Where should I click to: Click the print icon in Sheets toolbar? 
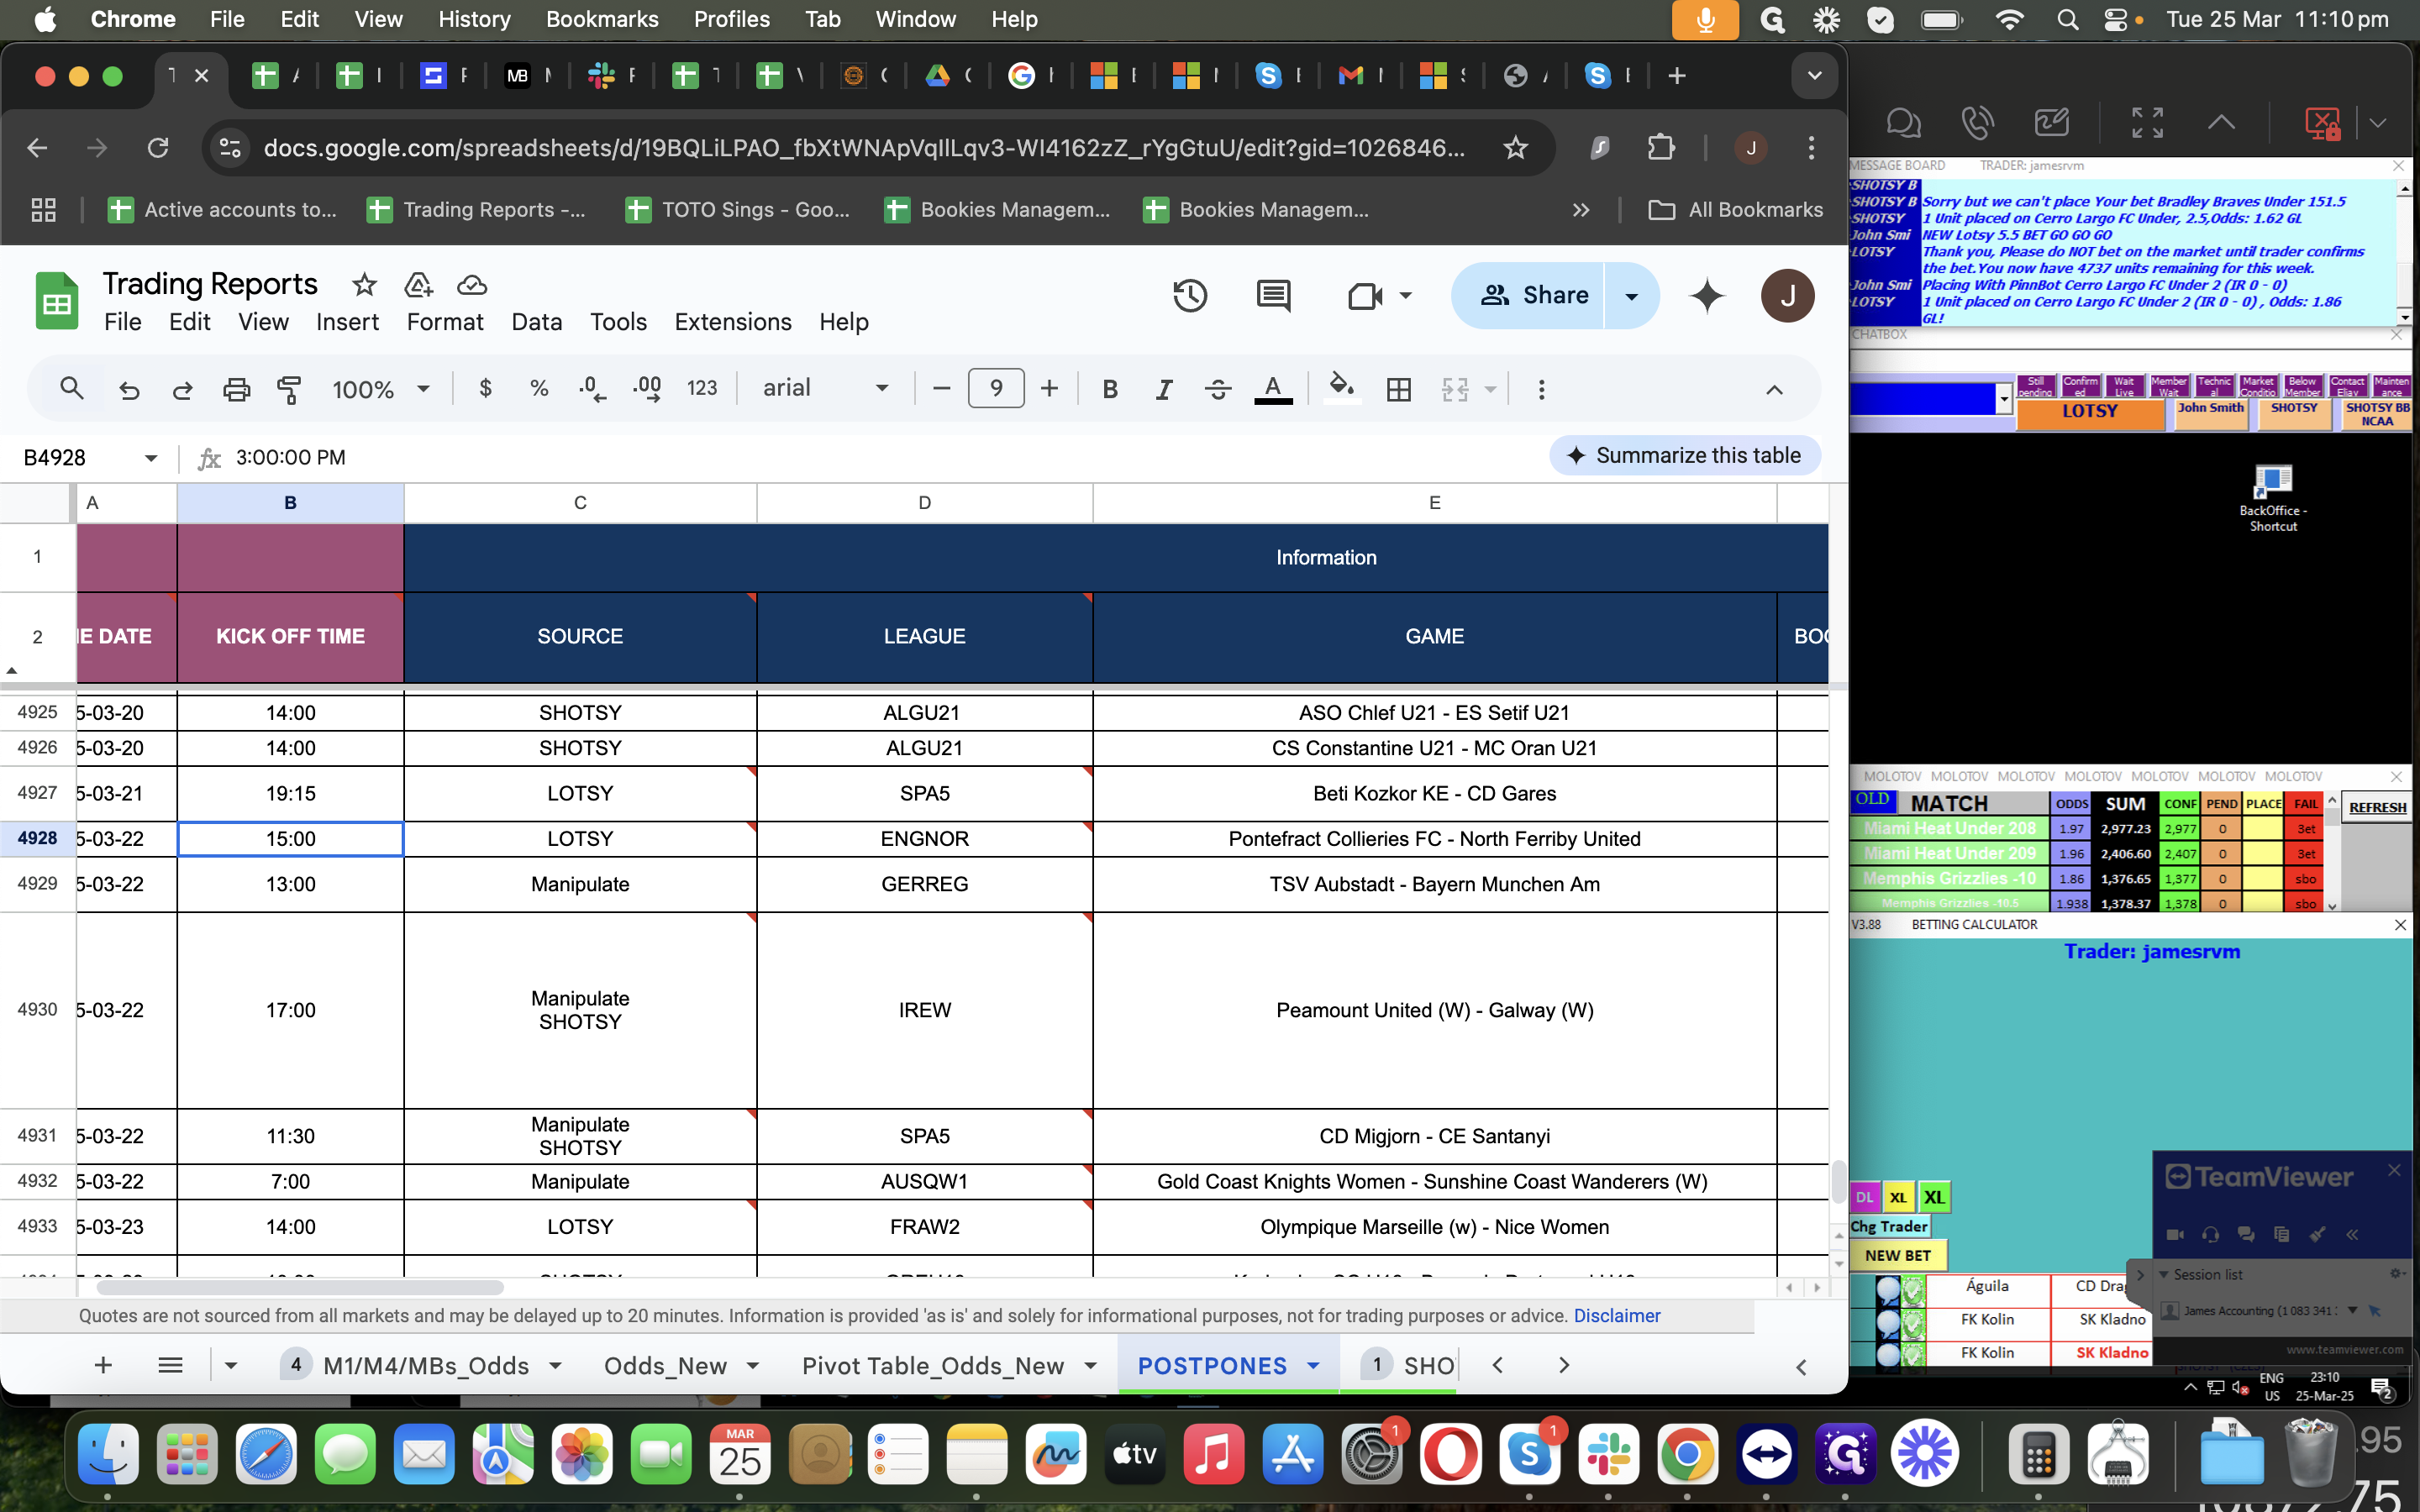236,389
